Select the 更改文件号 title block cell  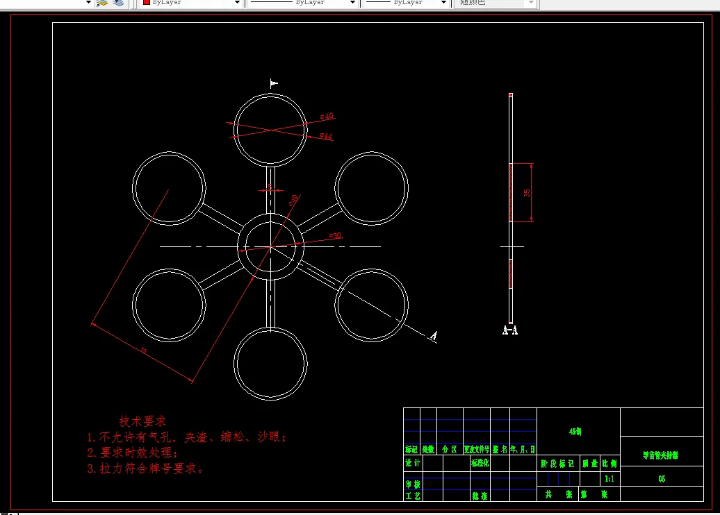[477, 450]
